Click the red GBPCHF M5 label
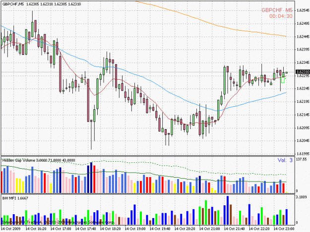This screenshot has width=310, height=232. [x=277, y=10]
